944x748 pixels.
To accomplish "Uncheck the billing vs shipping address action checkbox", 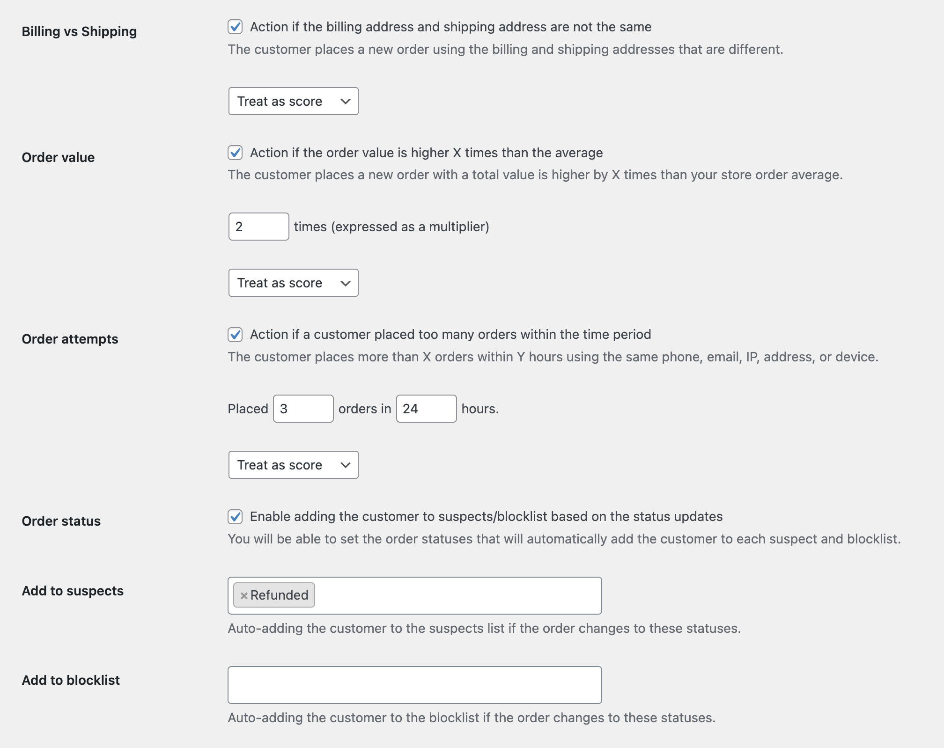I will (x=235, y=27).
